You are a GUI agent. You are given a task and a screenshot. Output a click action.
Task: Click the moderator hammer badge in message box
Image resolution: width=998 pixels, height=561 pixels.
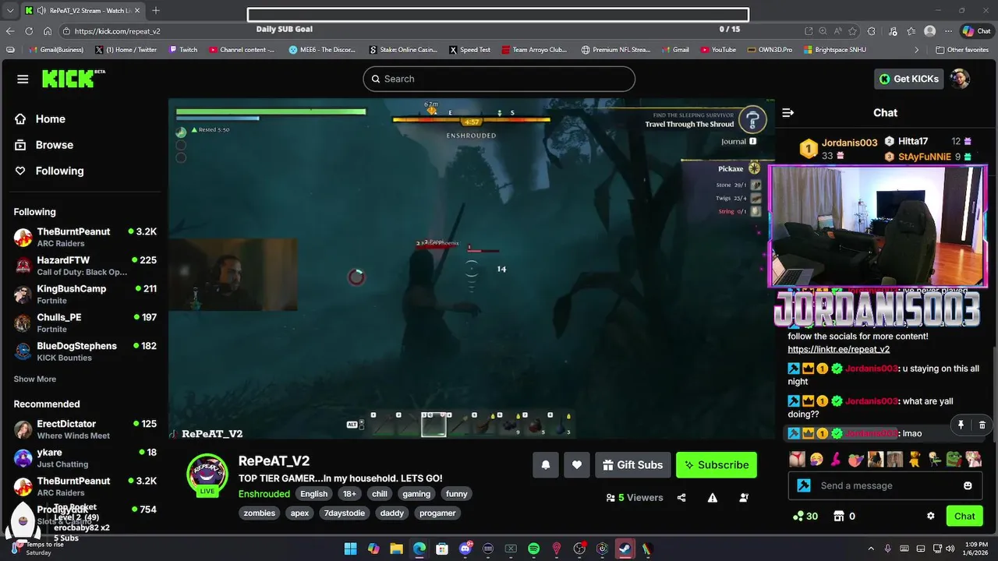click(803, 485)
